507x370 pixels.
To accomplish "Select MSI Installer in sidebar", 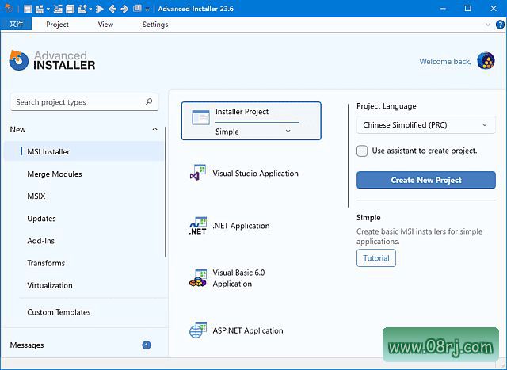I will pyautogui.click(x=84, y=151).
